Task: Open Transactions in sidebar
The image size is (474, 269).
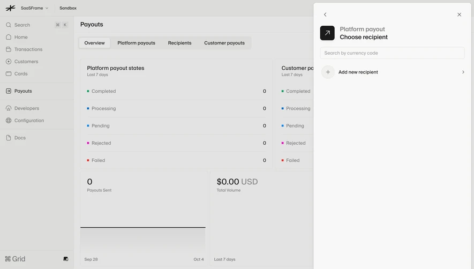Action: [28, 49]
